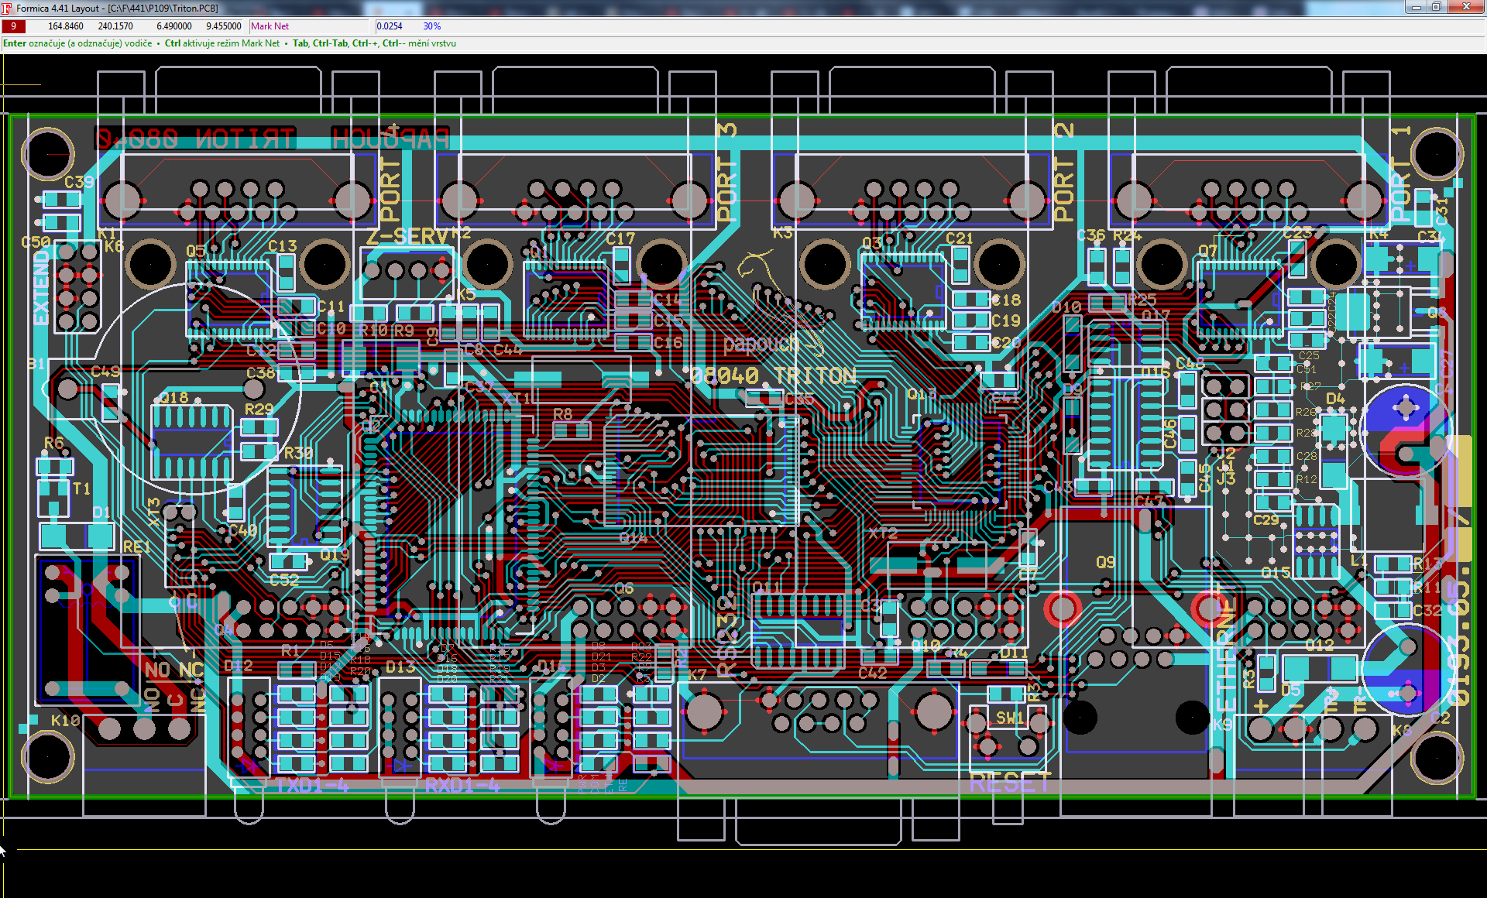Click the D13 component label
The width and height of the screenshot is (1487, 898).
pos(400,667)
